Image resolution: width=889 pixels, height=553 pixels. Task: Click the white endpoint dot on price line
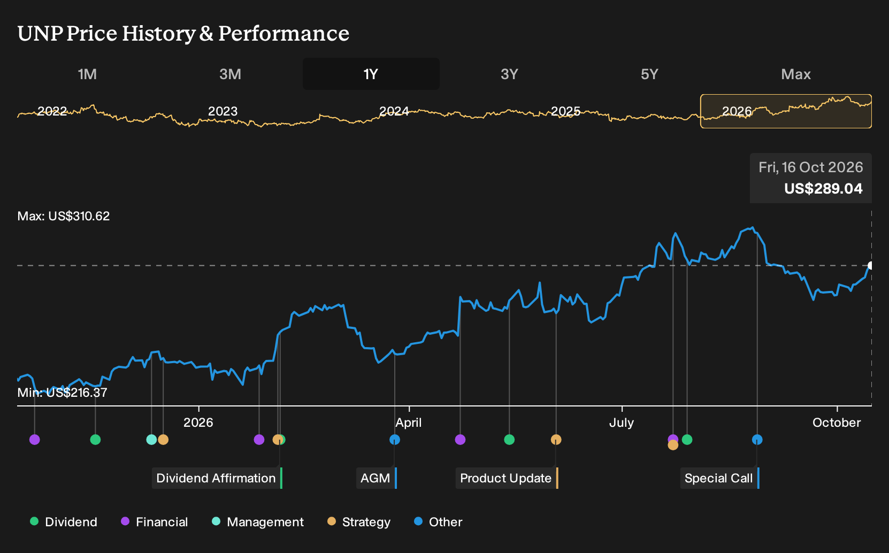870,266
